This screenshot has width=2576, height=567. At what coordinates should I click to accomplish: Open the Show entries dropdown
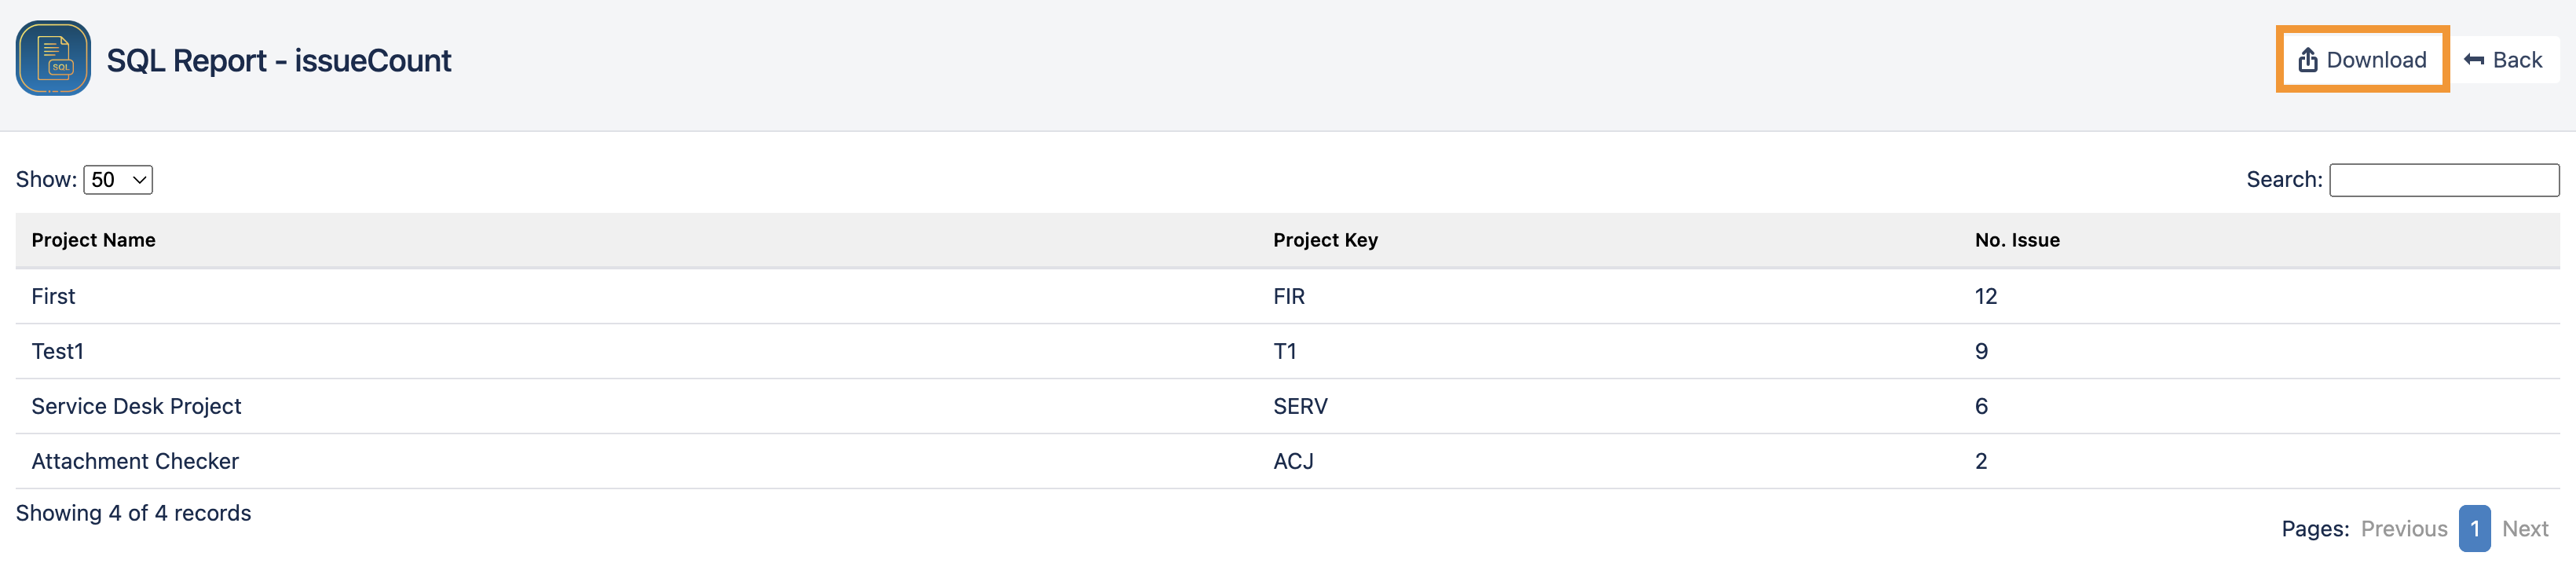pos(117,180)
